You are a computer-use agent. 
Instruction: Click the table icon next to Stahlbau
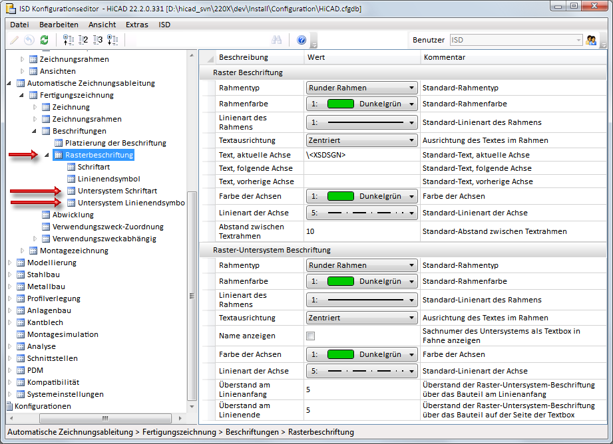(20, 275)
